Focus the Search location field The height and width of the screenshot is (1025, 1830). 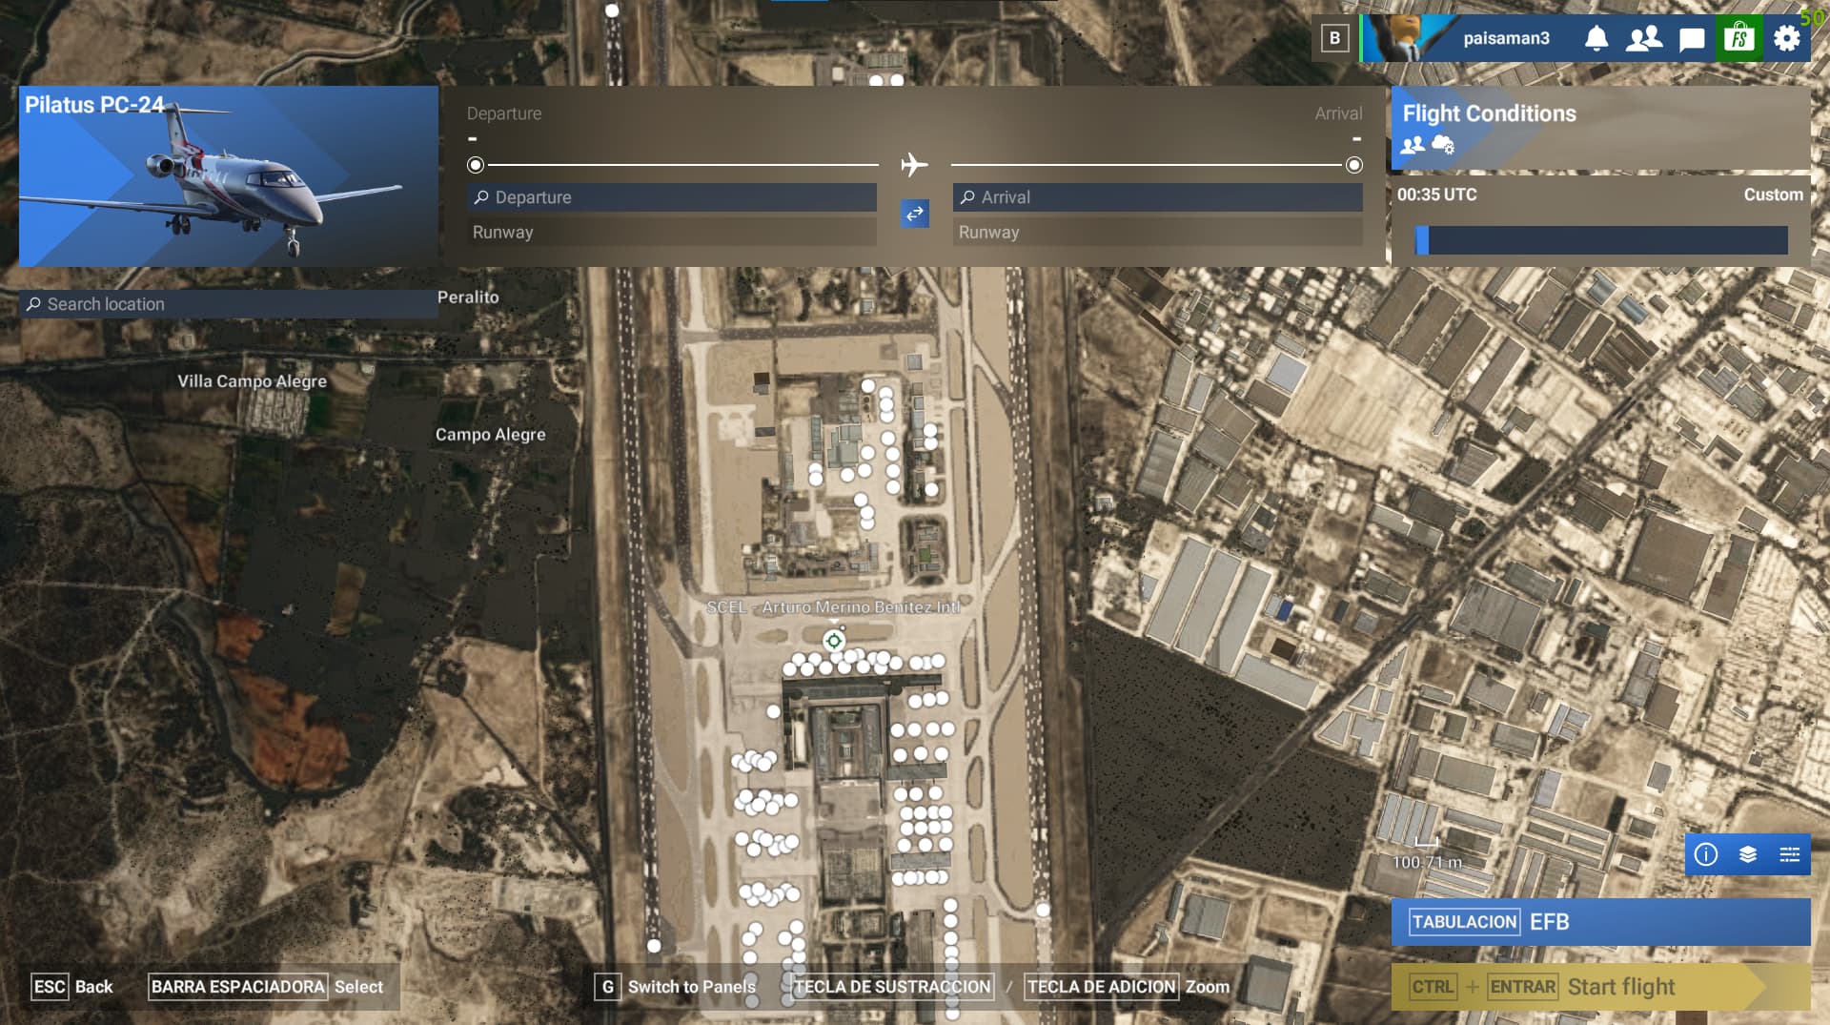point(229,304)
